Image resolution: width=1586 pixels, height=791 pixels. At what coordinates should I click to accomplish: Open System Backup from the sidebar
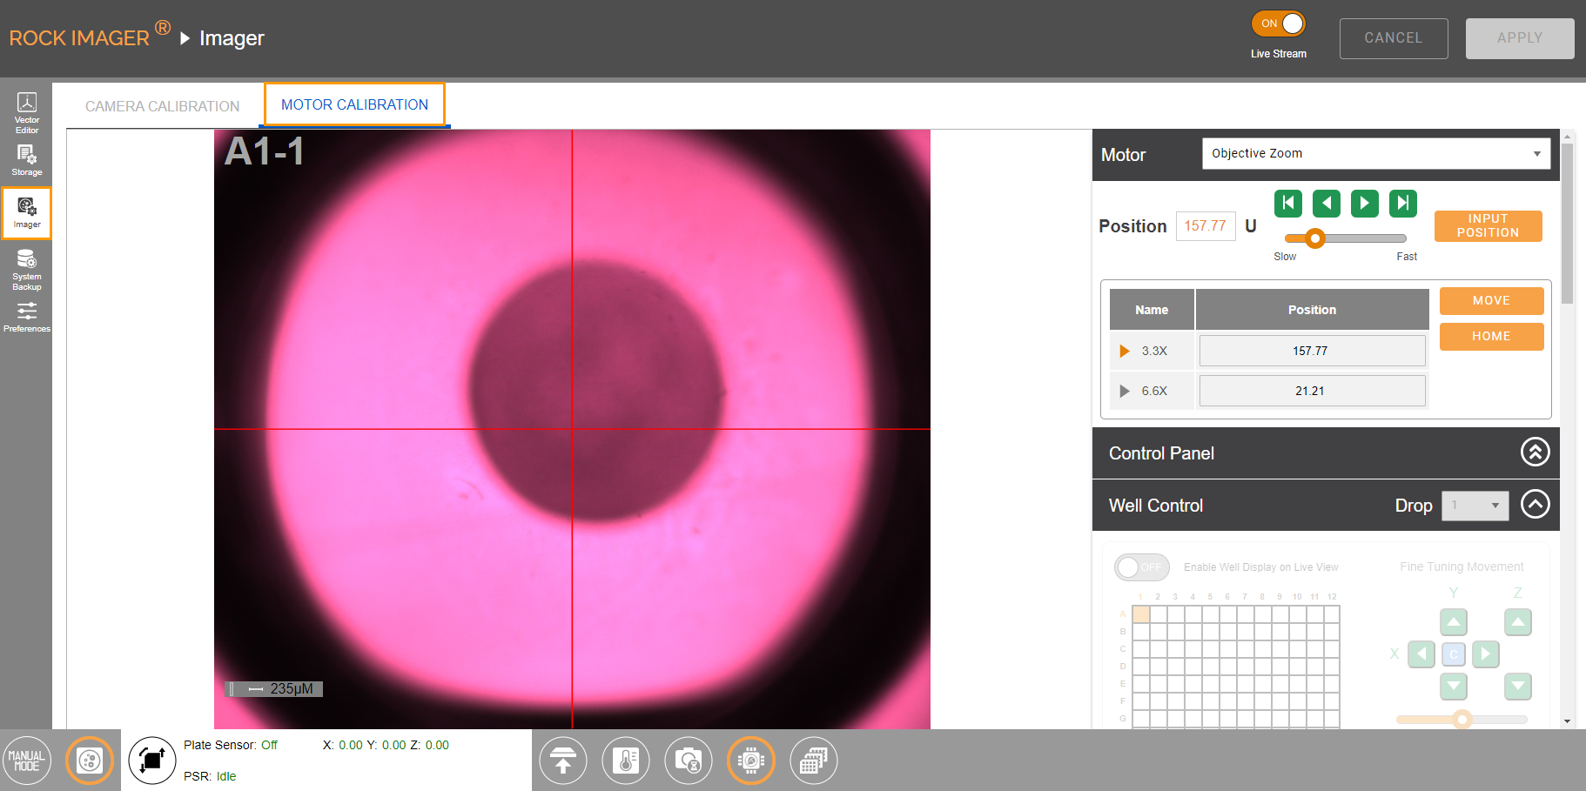27,269
